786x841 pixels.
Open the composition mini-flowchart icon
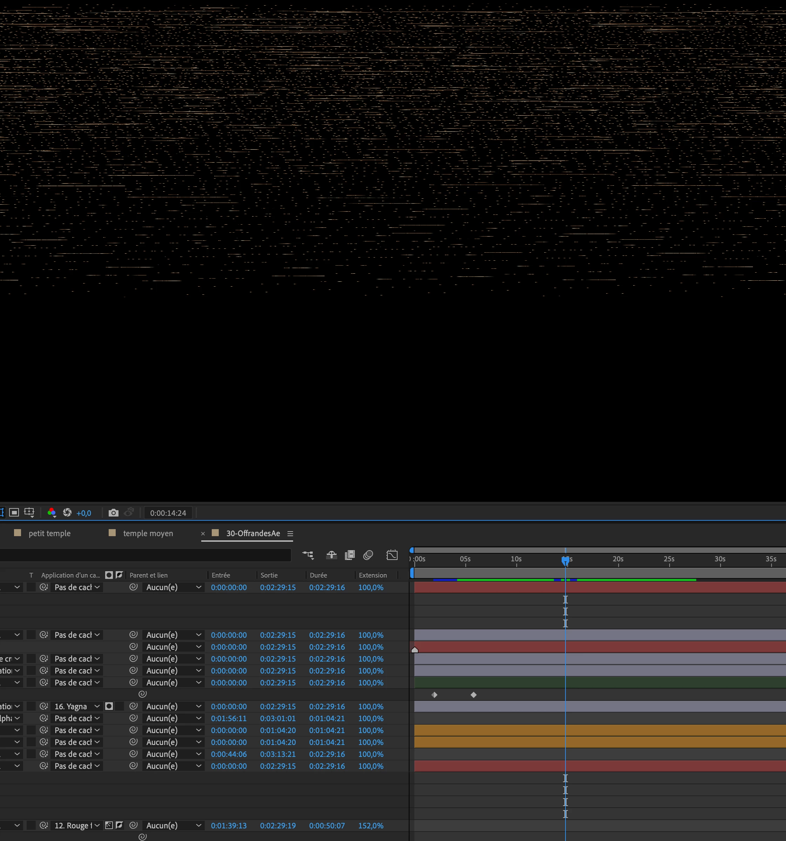[308, 555]
